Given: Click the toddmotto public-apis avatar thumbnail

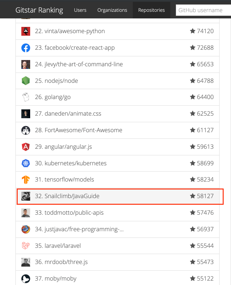Looking at the screenshot, I should click(26, 213).
